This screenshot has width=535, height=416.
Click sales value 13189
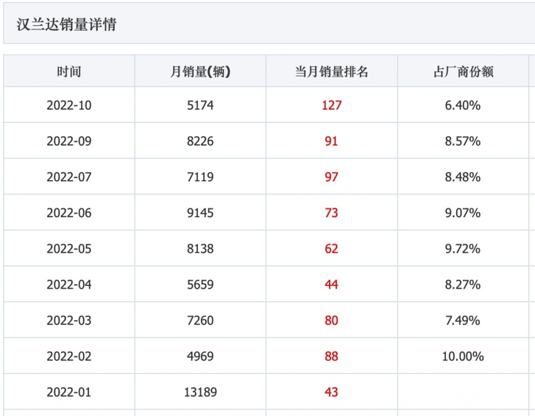(200, 392)
